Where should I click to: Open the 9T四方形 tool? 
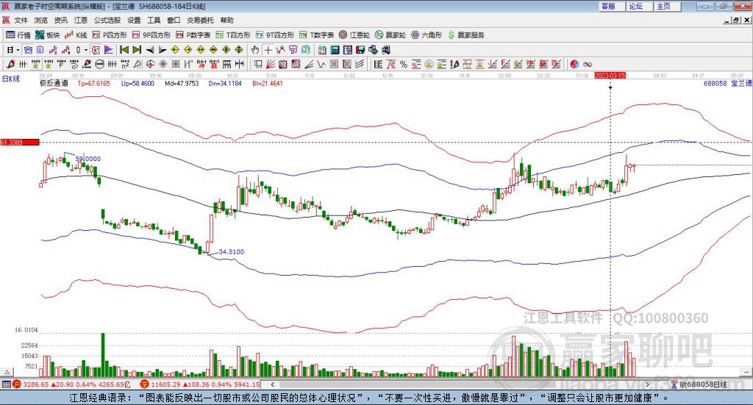pos(275,35)
